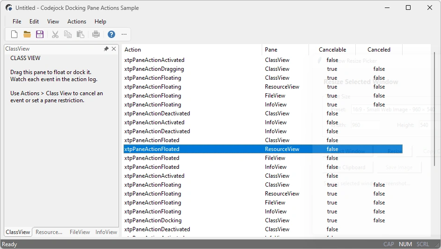Sort by the Cancelable column header
This screenshot has width=441, height=249.
(x=332, y=50)
